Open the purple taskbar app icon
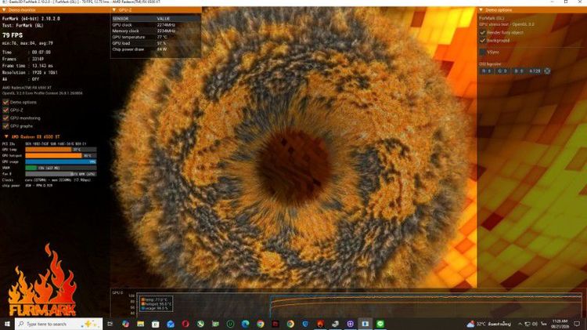This screenshot has width=587, height=330. tap(350, 324)
